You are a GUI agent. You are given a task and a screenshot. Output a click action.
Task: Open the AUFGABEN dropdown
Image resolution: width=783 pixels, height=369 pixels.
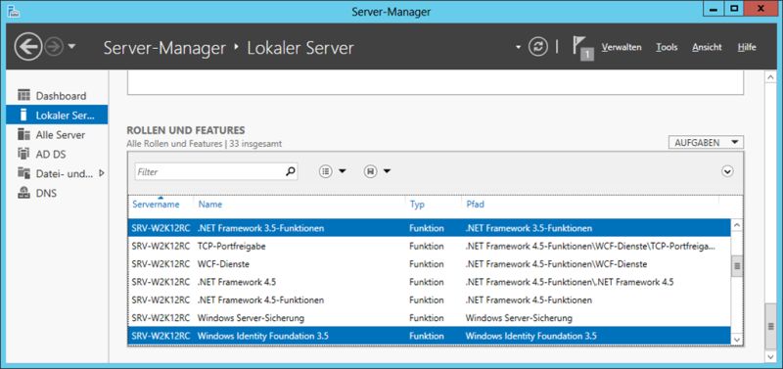pyautogui.click(x=706, y=142)
